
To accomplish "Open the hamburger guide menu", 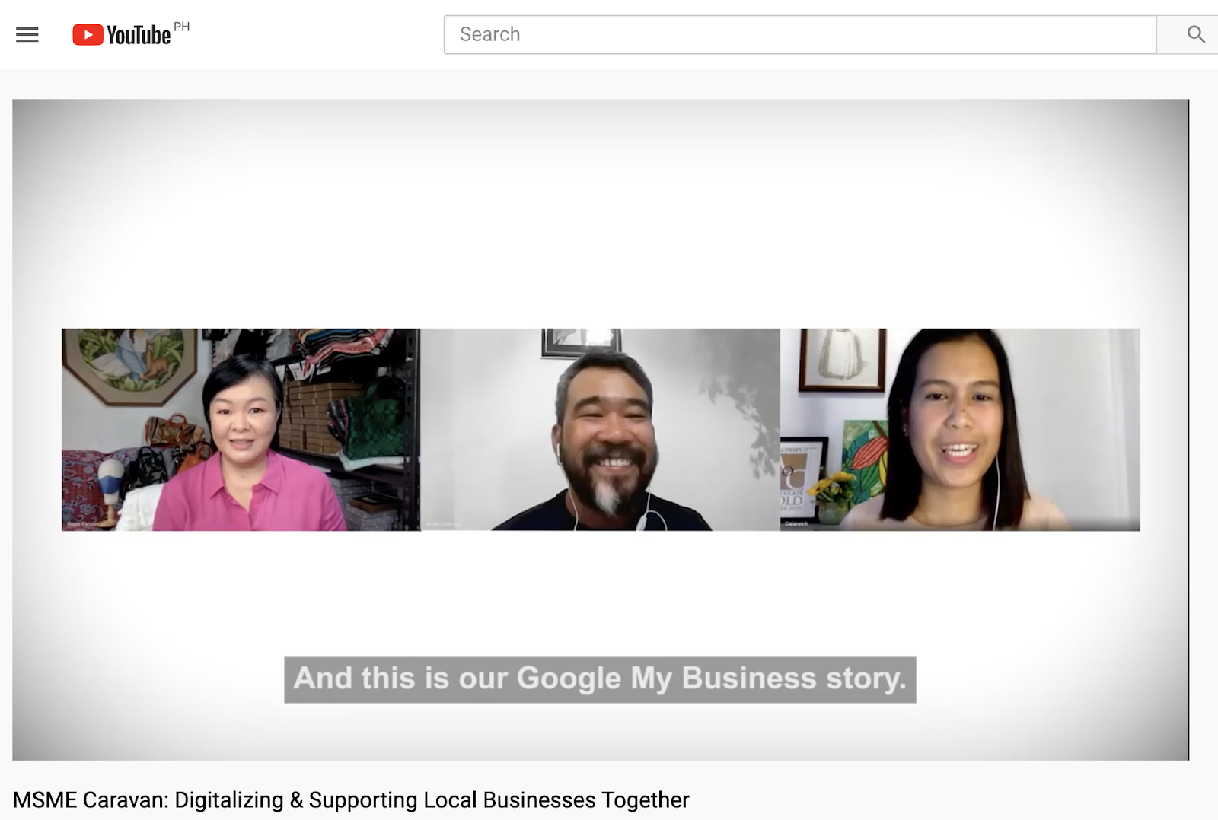I will [x=27, y=35].
